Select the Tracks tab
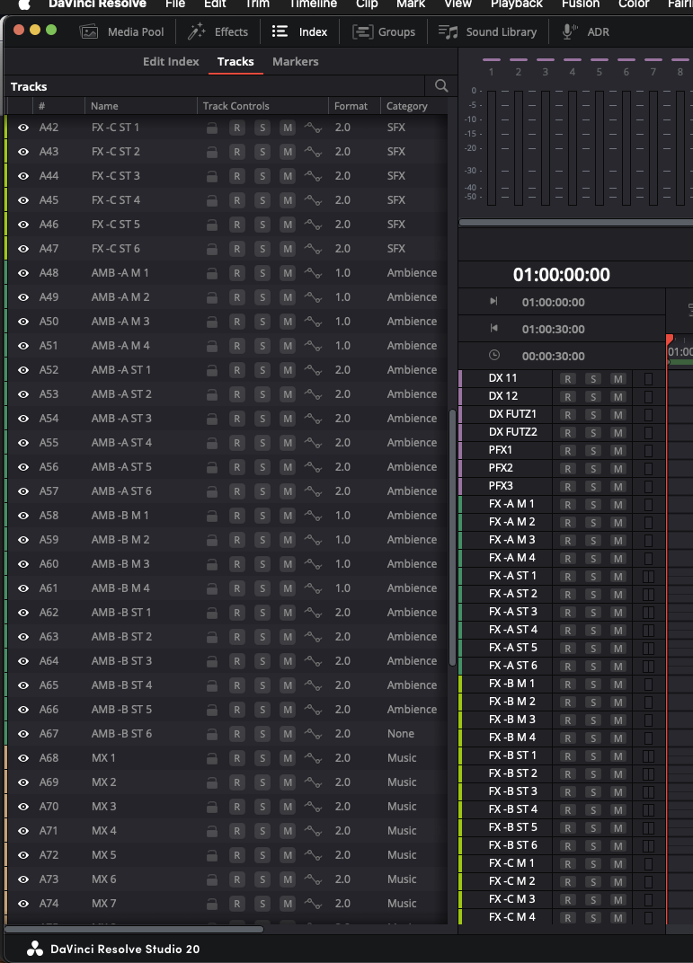 235,61
